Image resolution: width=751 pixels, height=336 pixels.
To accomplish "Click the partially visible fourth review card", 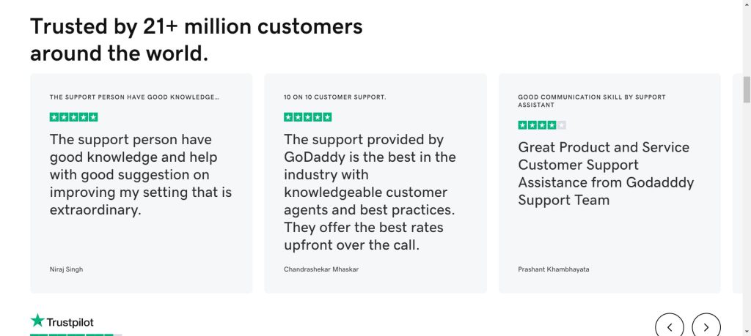I will point(736,183).
